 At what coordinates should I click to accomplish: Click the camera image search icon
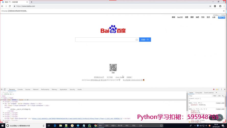click(x=137, y=40)
